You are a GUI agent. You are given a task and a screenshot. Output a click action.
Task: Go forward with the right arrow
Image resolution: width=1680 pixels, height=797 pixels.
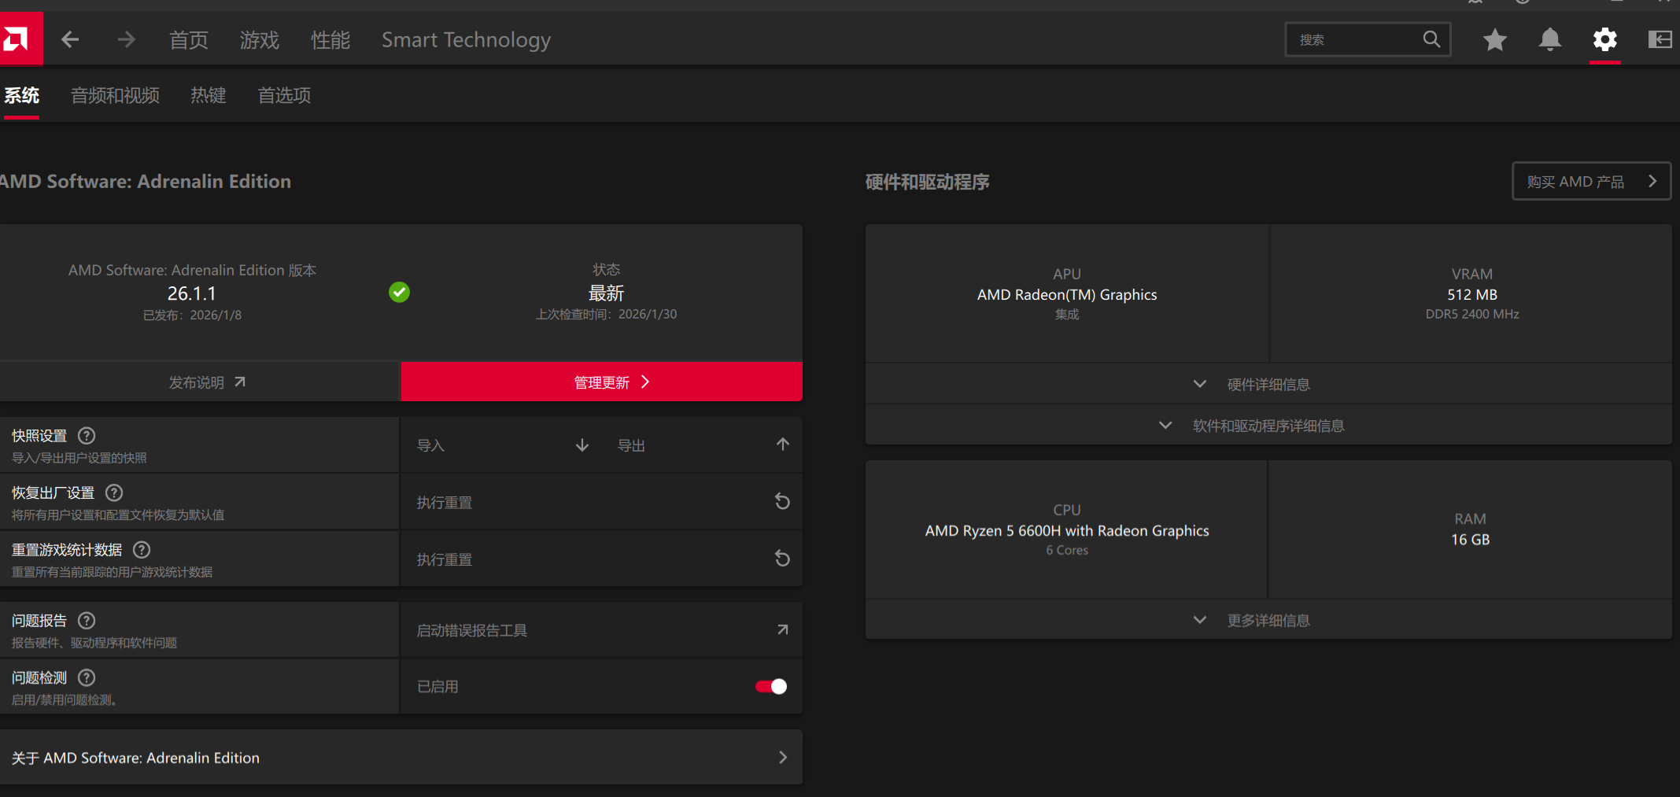pos(126,39)
